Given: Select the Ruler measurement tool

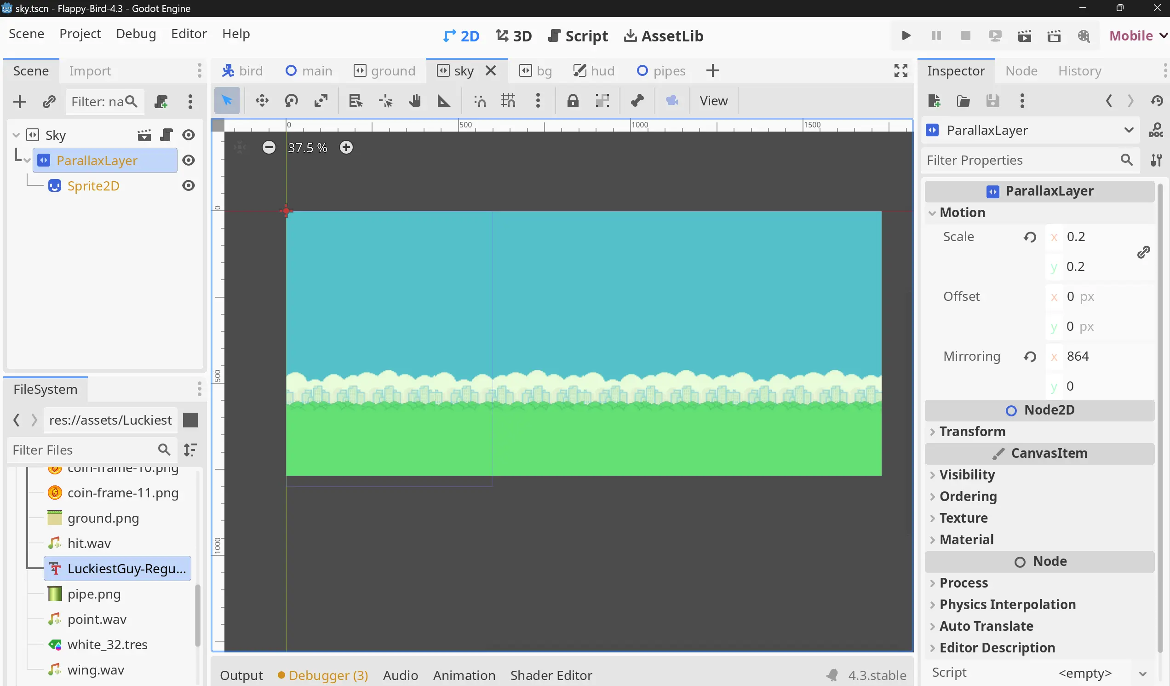Looking at the screenshot, I should pyautogui.click(x=444, y=101).
